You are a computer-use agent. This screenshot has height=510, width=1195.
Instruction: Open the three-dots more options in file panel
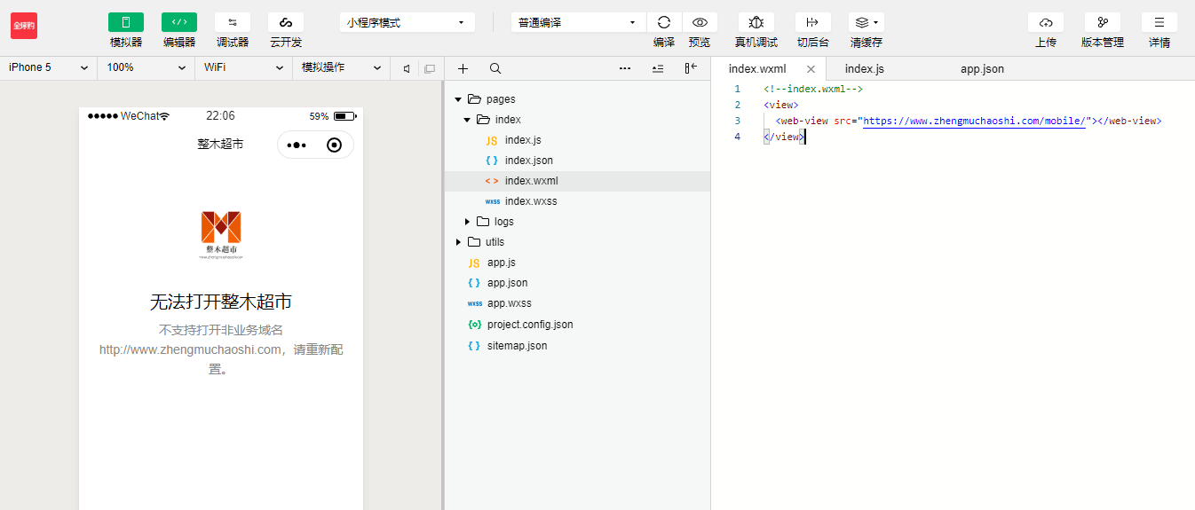click(x=625, y=68)
